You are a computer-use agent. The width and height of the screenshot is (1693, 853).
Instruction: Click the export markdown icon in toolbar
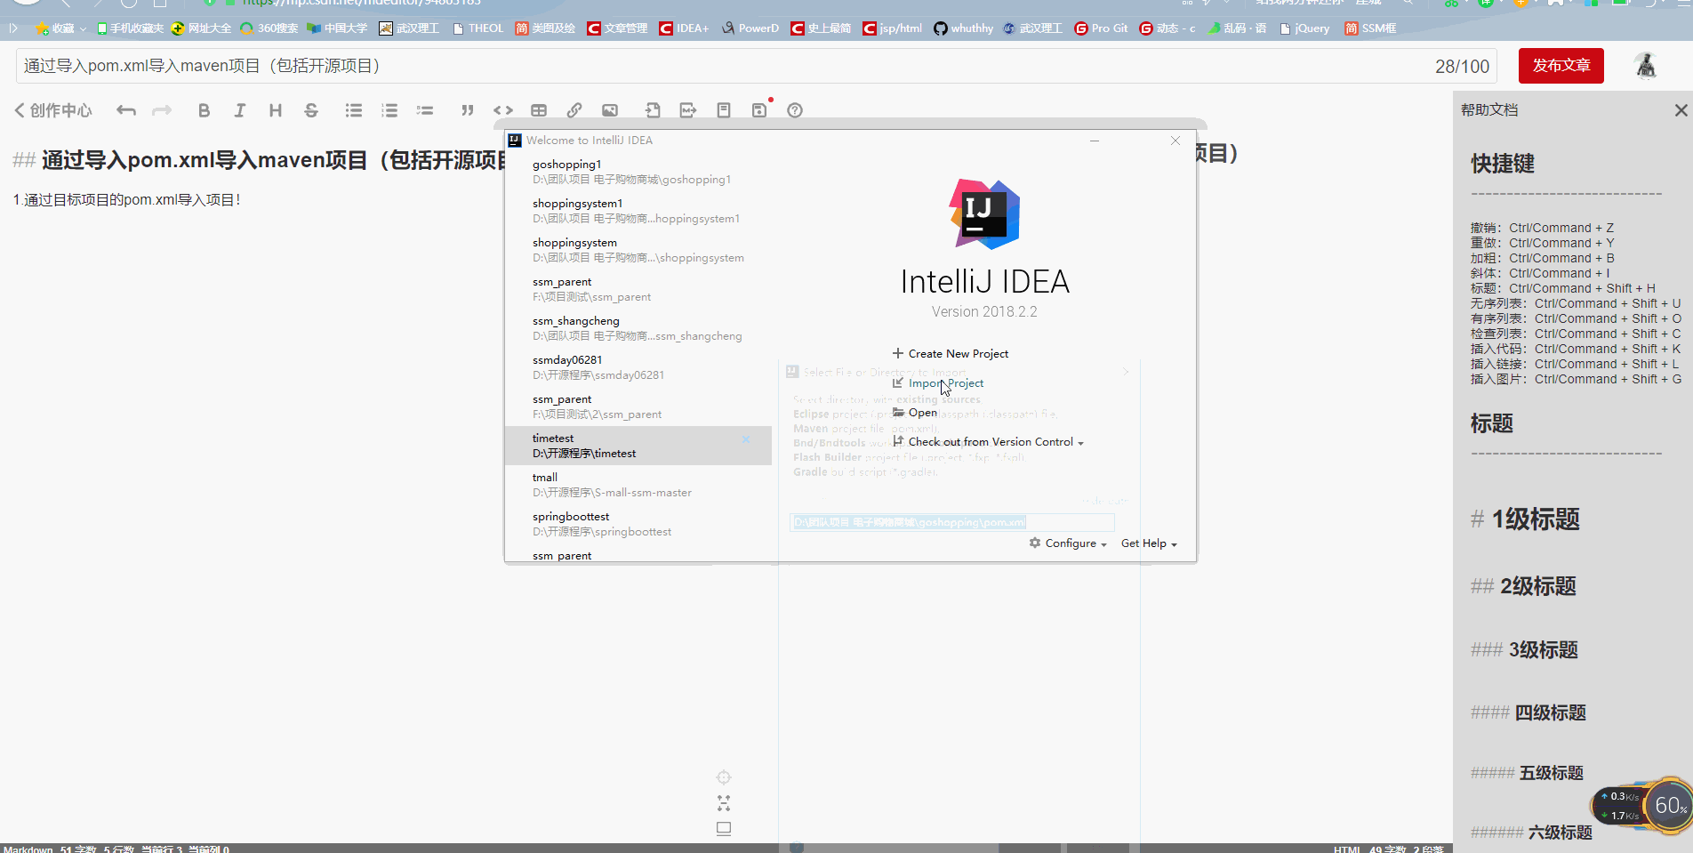688,110
